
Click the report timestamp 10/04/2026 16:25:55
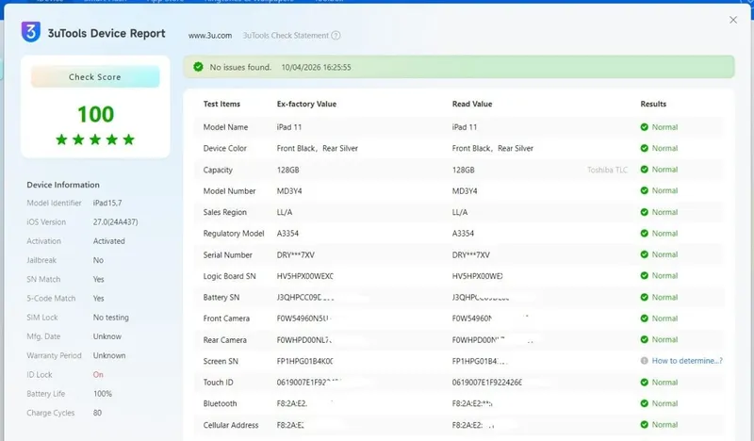click(x=316, y=67)
